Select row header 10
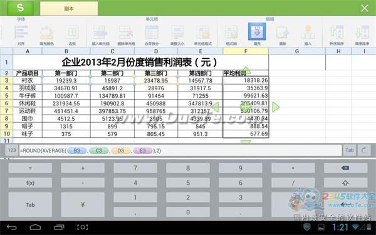376x235 pixels. click(x=6, y=134)
